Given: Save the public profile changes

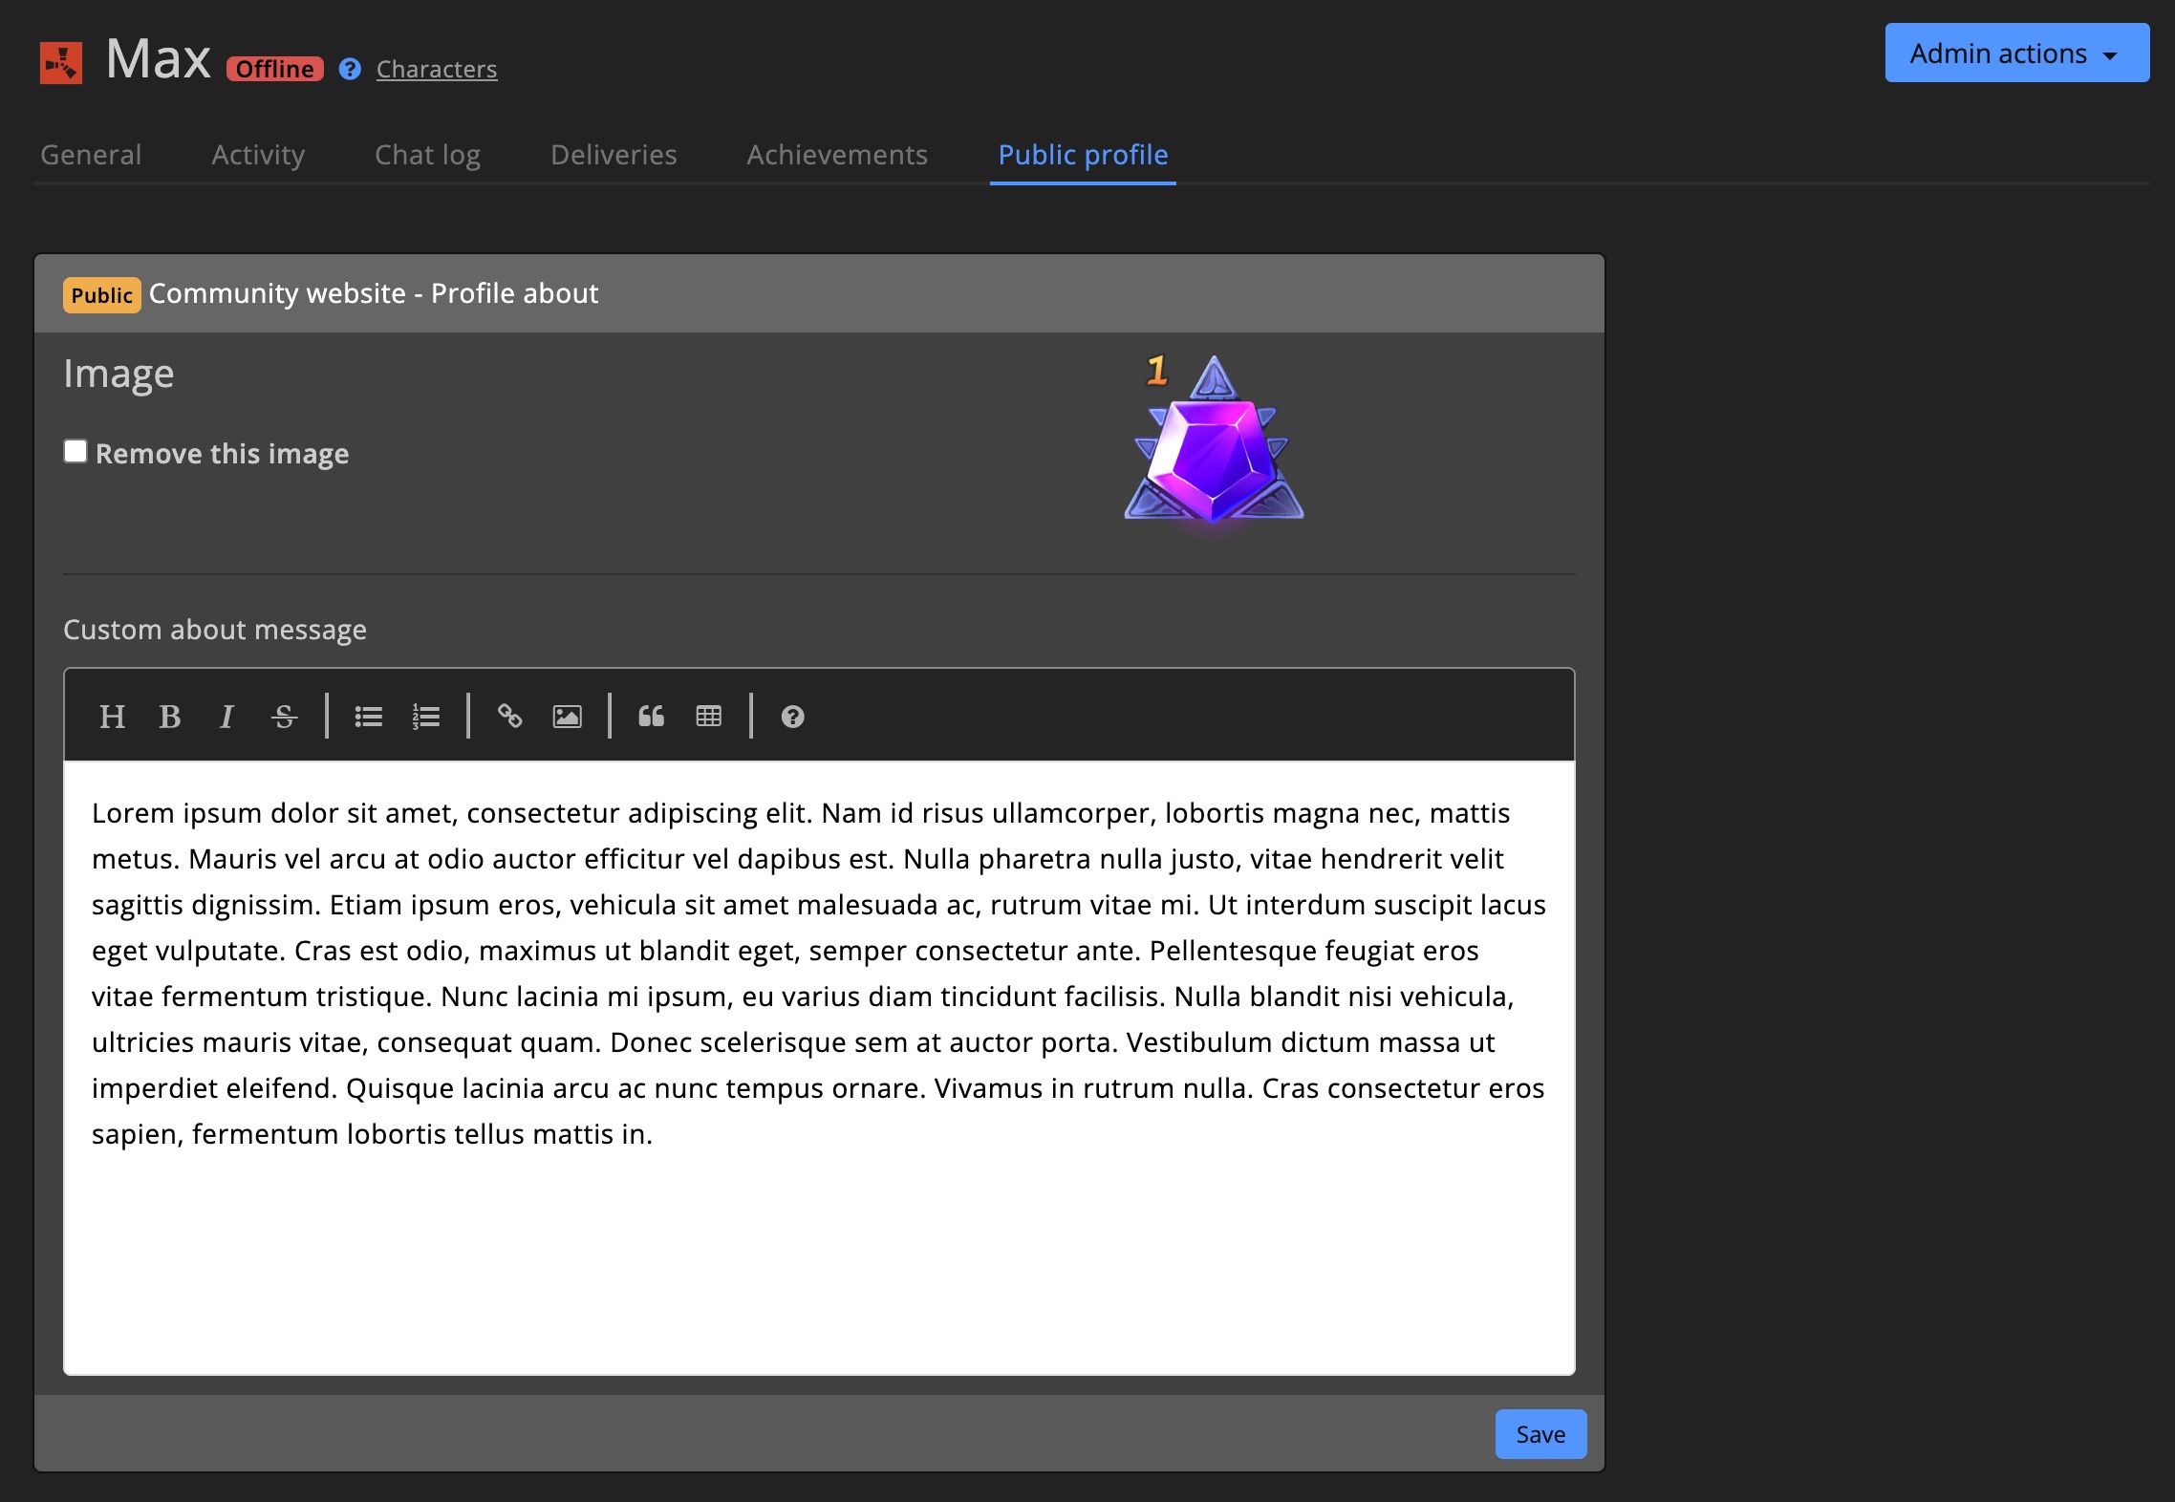Looking at the screenshot, I should pyautogui.click(x=1540, y=1433).
